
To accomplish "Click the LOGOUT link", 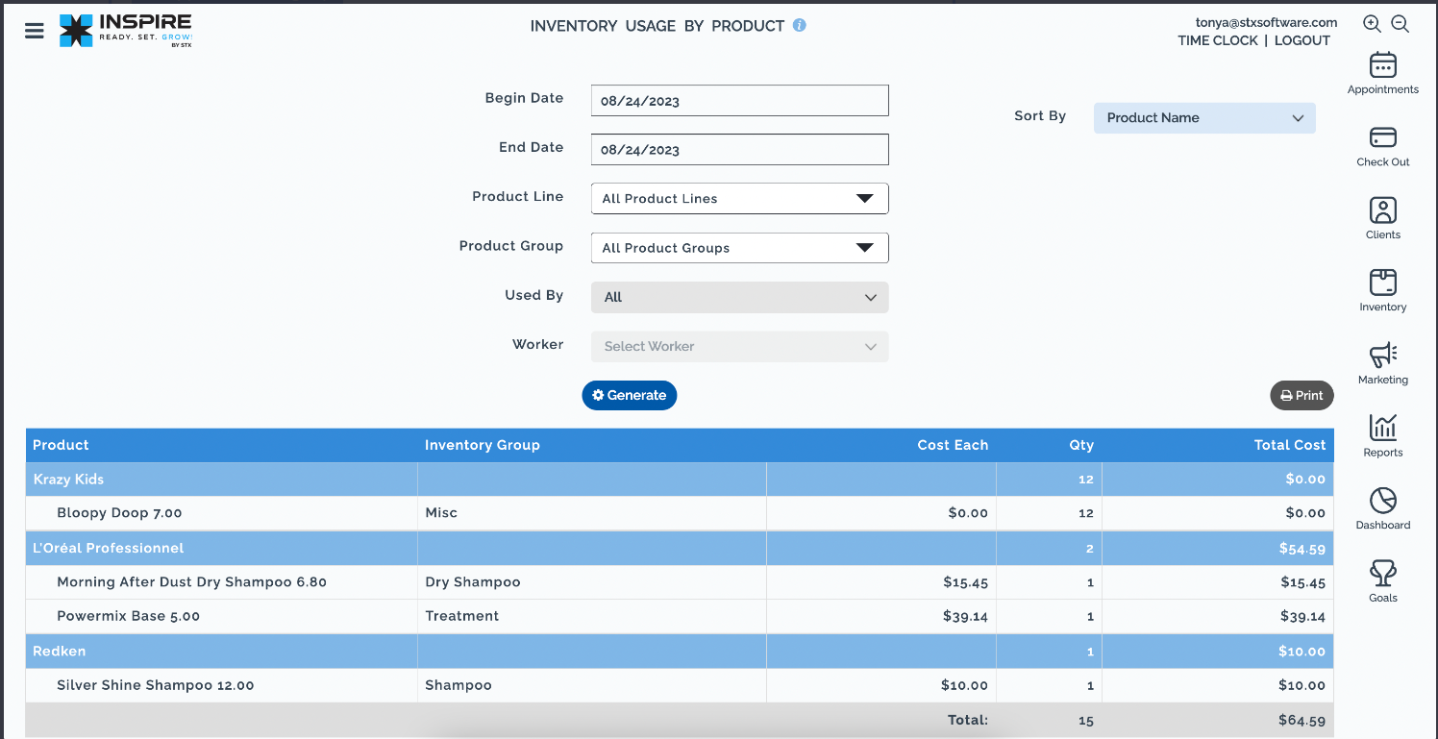I will point(1302,40).
